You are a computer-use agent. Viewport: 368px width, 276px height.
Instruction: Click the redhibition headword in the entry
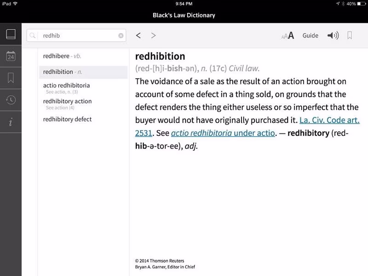coord(160,56)
